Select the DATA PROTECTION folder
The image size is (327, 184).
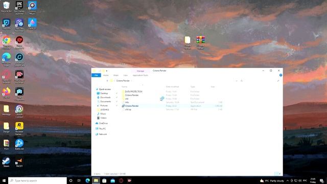coord(133,91)
